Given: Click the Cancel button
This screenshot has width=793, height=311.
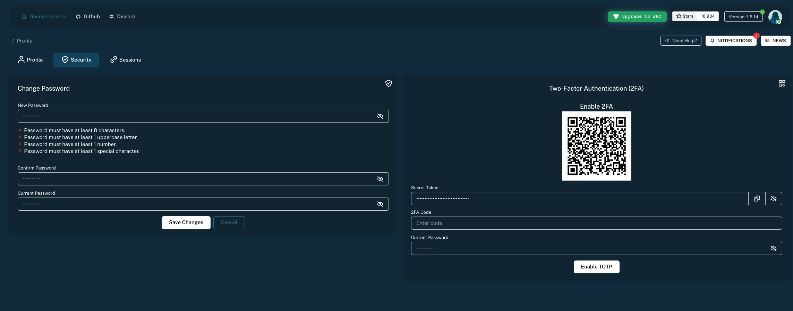Looking at the screenshot, I should [x=229, y=222].
